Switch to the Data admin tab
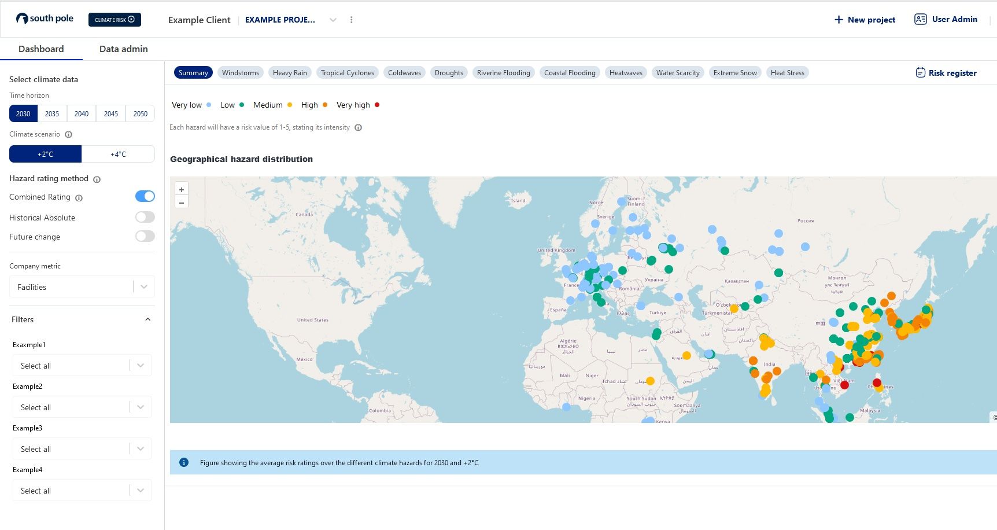The height and width of the screenshot is (530, 997). pos(123,49)
